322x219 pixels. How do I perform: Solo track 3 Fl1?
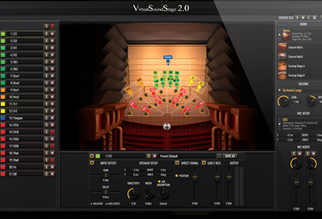click(46, 48)
